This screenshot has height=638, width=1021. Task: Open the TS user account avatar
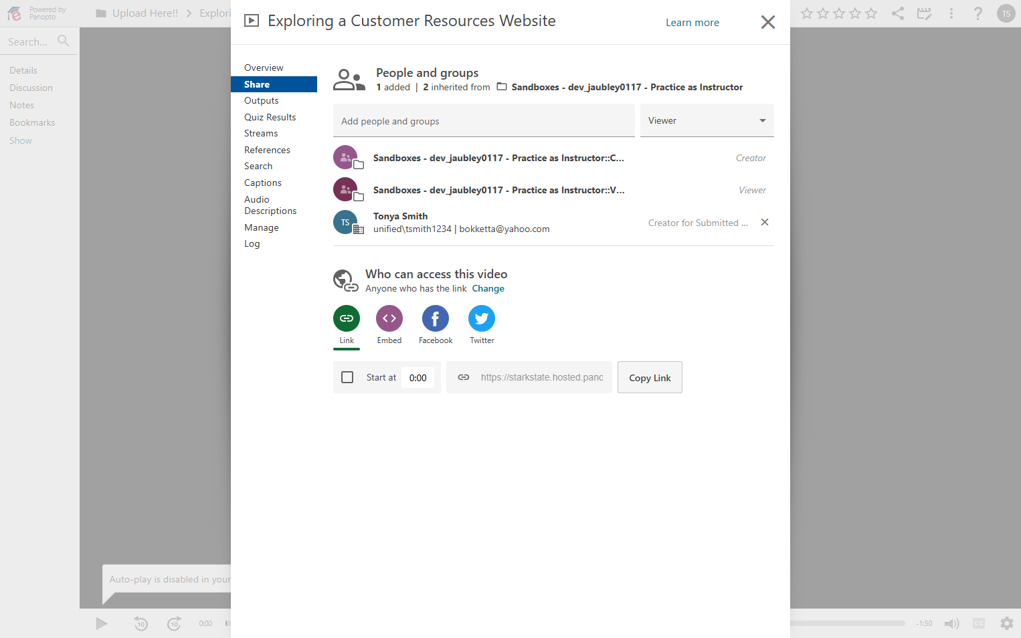click(x=1006, y=13)
